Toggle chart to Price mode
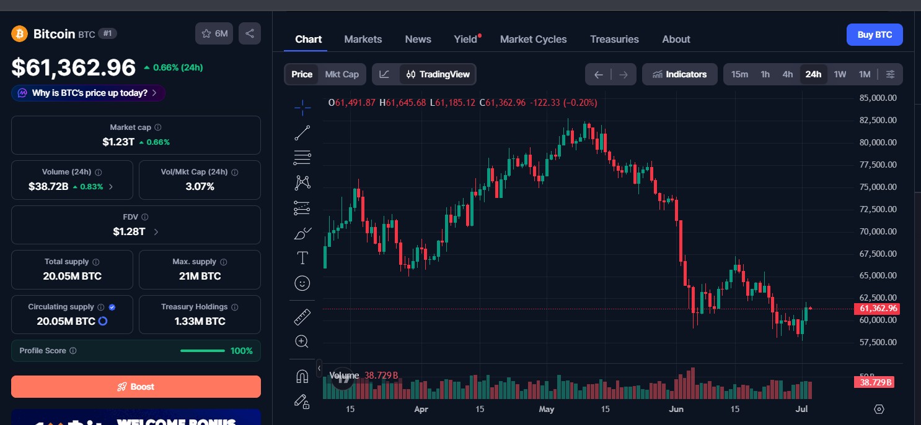 (302, 74)
